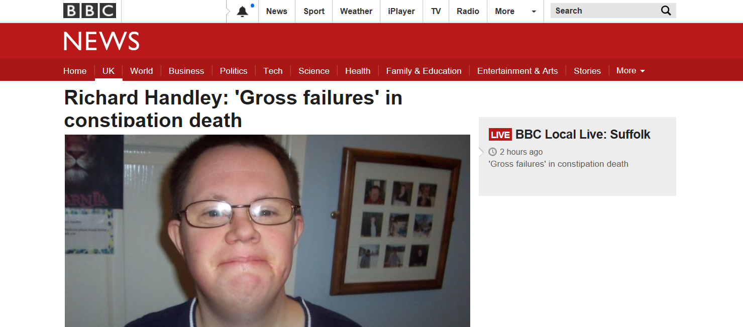This screenshot has width=743, height=327.
Task: Expand the More menu in news sections
Action: 630,71
